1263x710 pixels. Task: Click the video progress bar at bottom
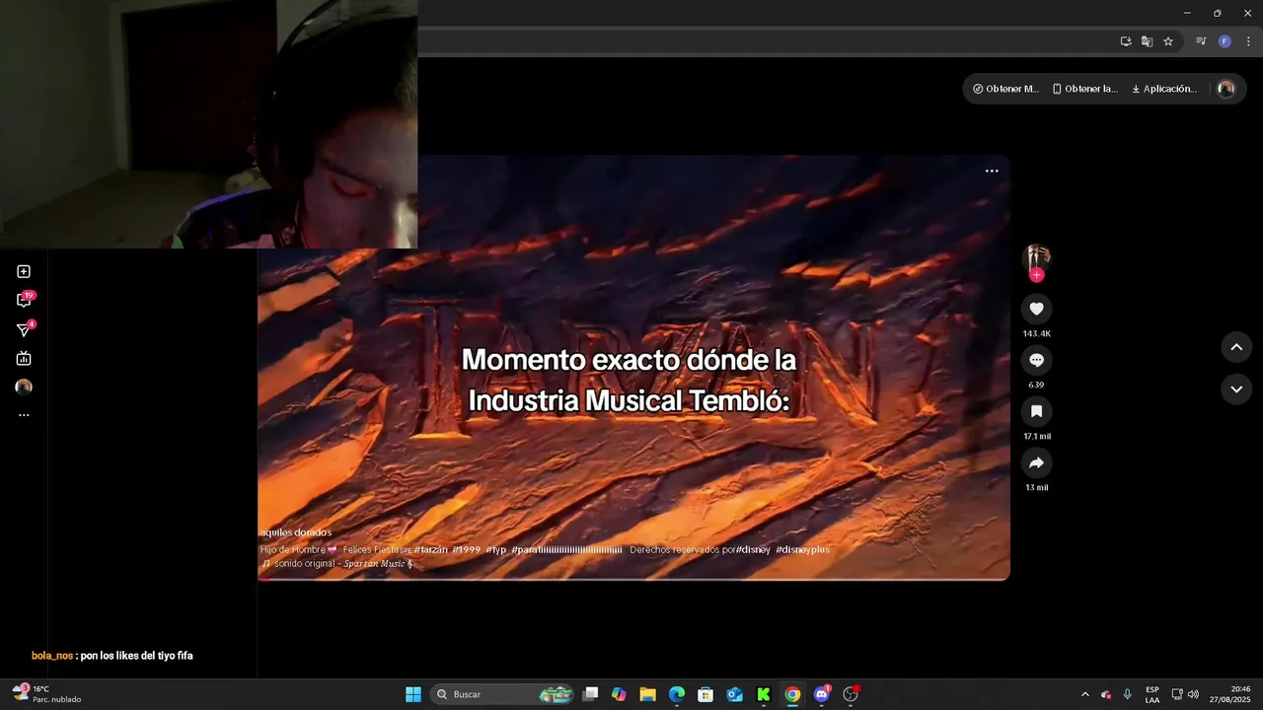(633, 579)
